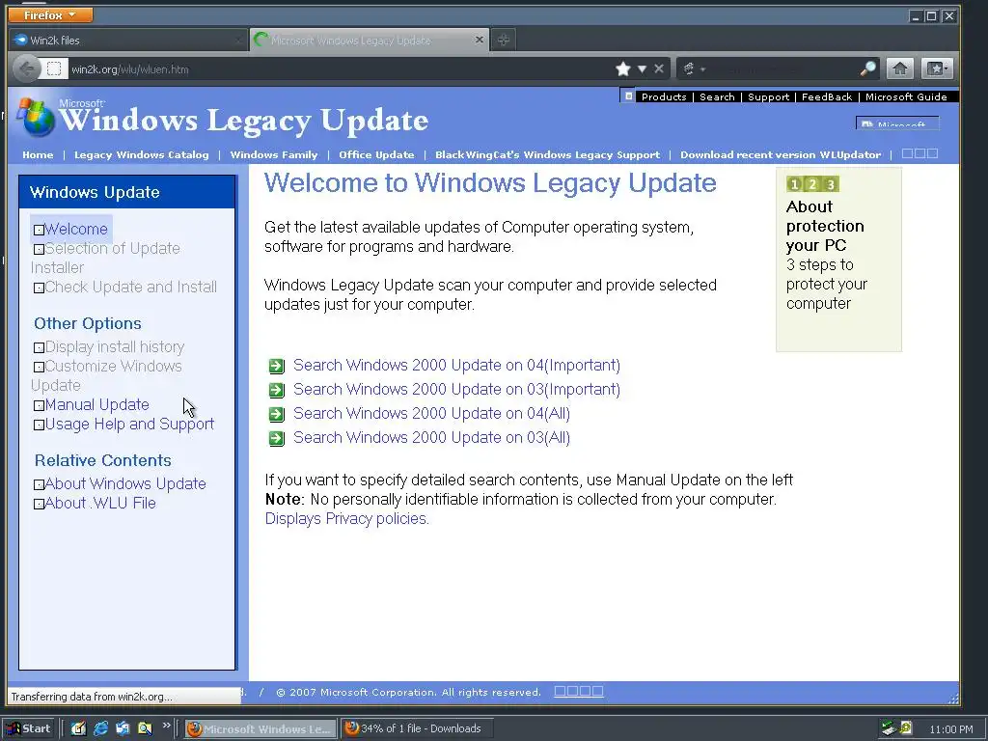Stop loading with the X button in address bar

(x=658, y=69)
